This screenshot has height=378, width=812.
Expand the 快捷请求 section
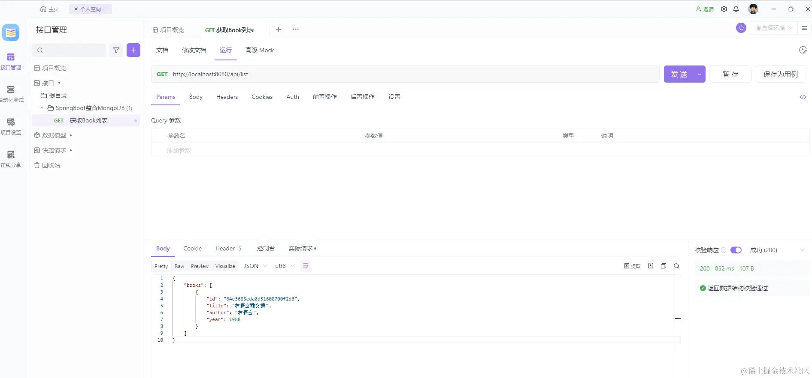[71, 150]
